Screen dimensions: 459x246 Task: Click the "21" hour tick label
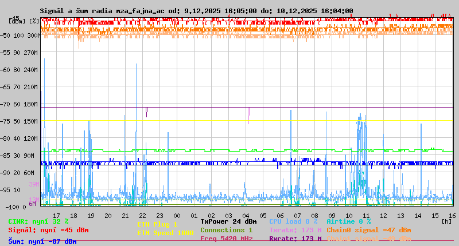tap(125, 216)
